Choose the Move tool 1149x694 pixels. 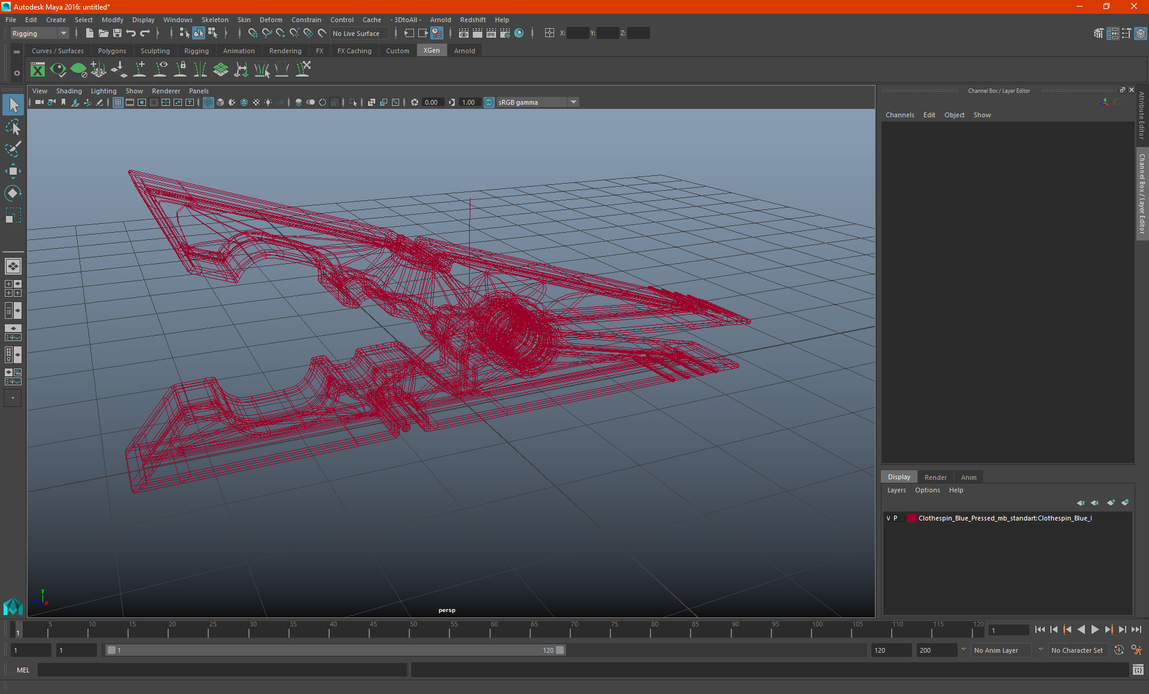[x=13, y=171]
